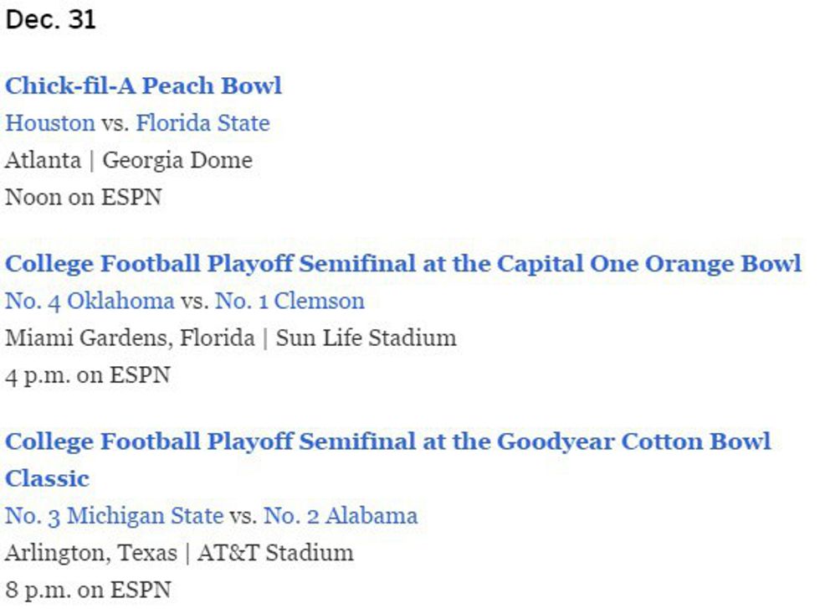
Task: Visit the No. 1 Clemson link
Action: pyautogui.click(x=290, y=301)
